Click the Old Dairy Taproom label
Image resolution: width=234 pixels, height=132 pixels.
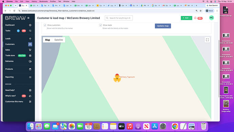[x=127, y=77]
